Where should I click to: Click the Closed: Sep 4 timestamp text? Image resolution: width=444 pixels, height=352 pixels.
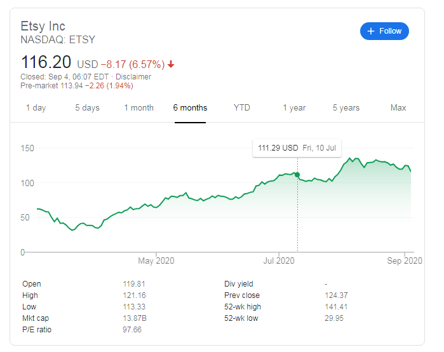click(x=65, y=77)
